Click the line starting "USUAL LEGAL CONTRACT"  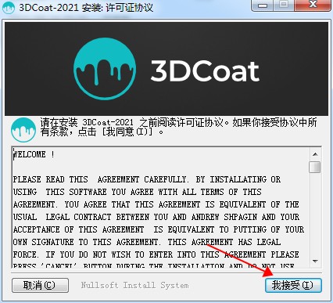(156, 217)
